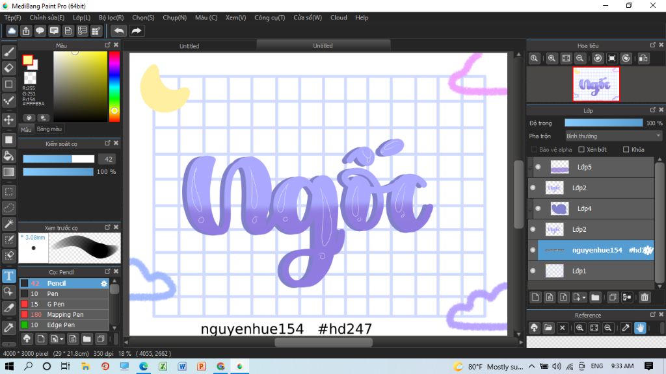Select the rectangular Select tool
The width and height of the screenshot is (666, 374).
(9, 192)
